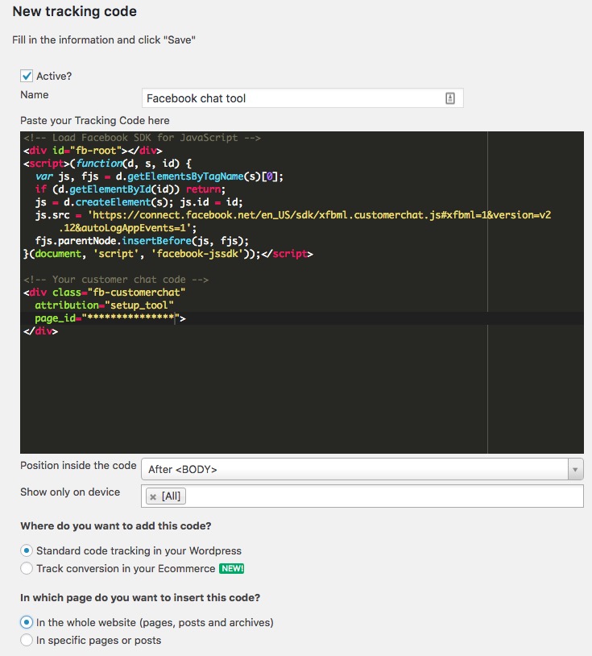
Task: Click the '.12&autoLogAppEvents=1' wrapped line
Action: (x=127, y=228)
